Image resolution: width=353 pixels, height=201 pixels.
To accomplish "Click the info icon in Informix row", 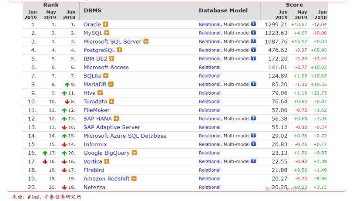I will (x=253, y=144).
